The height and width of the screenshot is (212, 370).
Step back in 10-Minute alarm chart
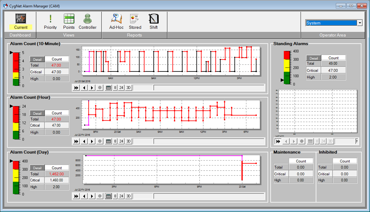[84, 88]
